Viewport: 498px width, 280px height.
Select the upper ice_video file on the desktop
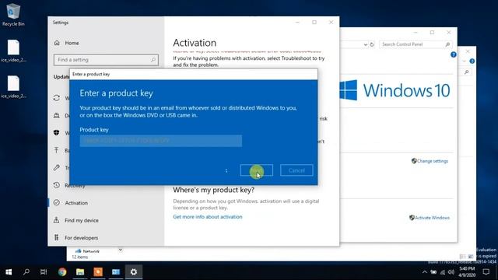tap(13, 51)
